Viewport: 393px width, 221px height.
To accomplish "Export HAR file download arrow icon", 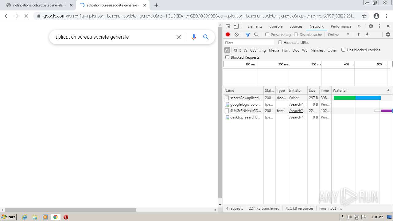I will [x=367, y=35].
